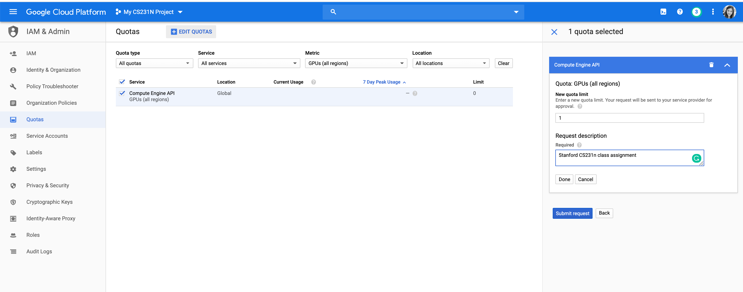Open the help question mark menu
743x292 pixels.
pyautogui.click(x=680, y=12)
